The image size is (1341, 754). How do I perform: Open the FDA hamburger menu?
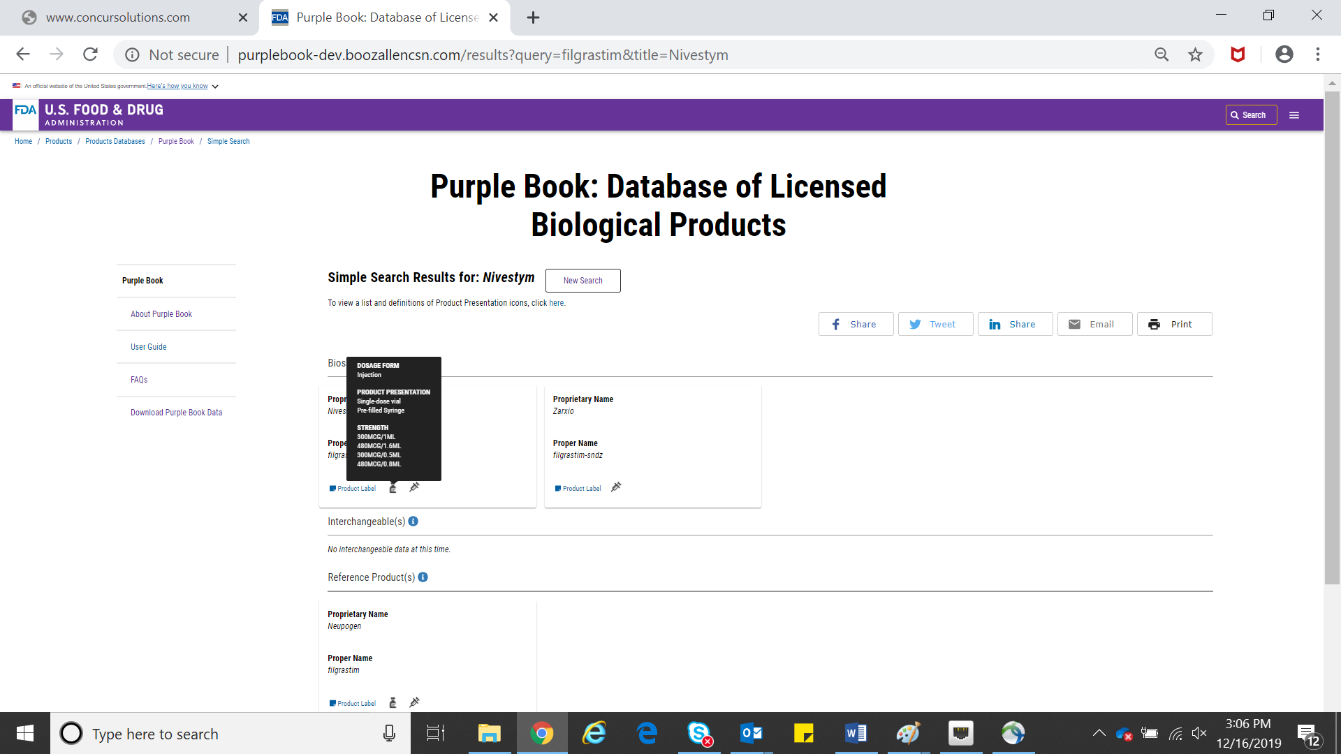pyautogui.click(x=1294, y=115)
